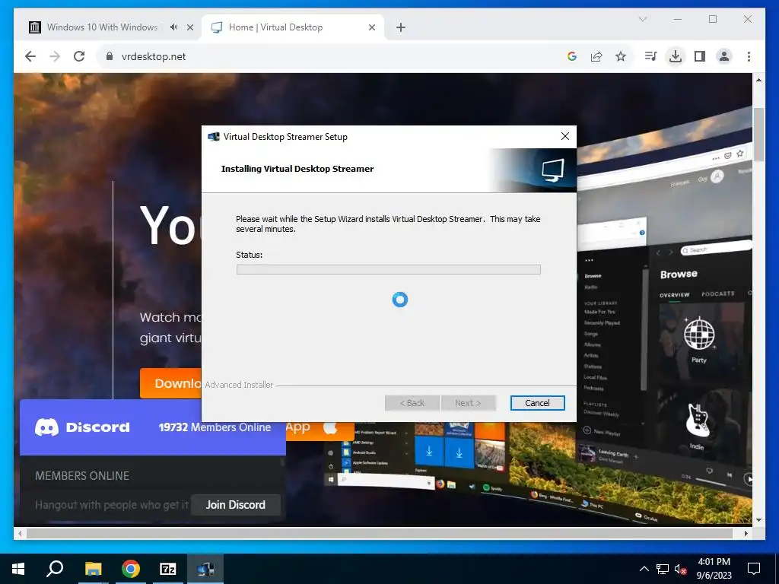Click the muted volume tray icon
779x584 pixels.
point(680,569)
